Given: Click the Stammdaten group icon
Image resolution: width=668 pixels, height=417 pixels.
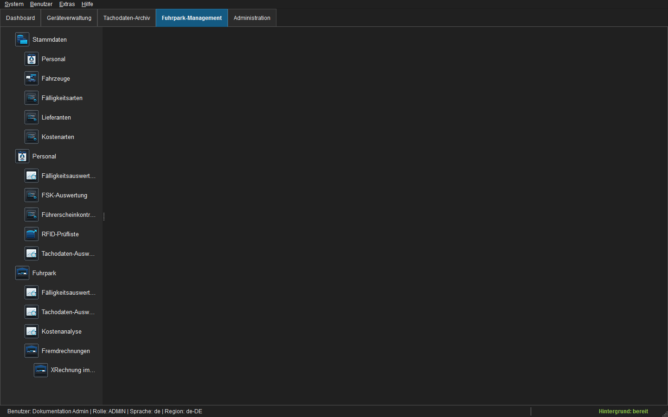Looking at the screenshot, I should 22,39.
